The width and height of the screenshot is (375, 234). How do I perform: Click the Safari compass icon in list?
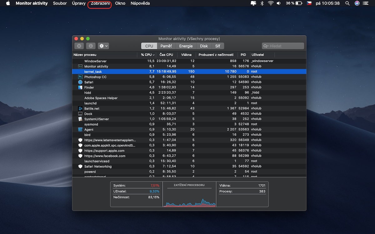(80, 82)
